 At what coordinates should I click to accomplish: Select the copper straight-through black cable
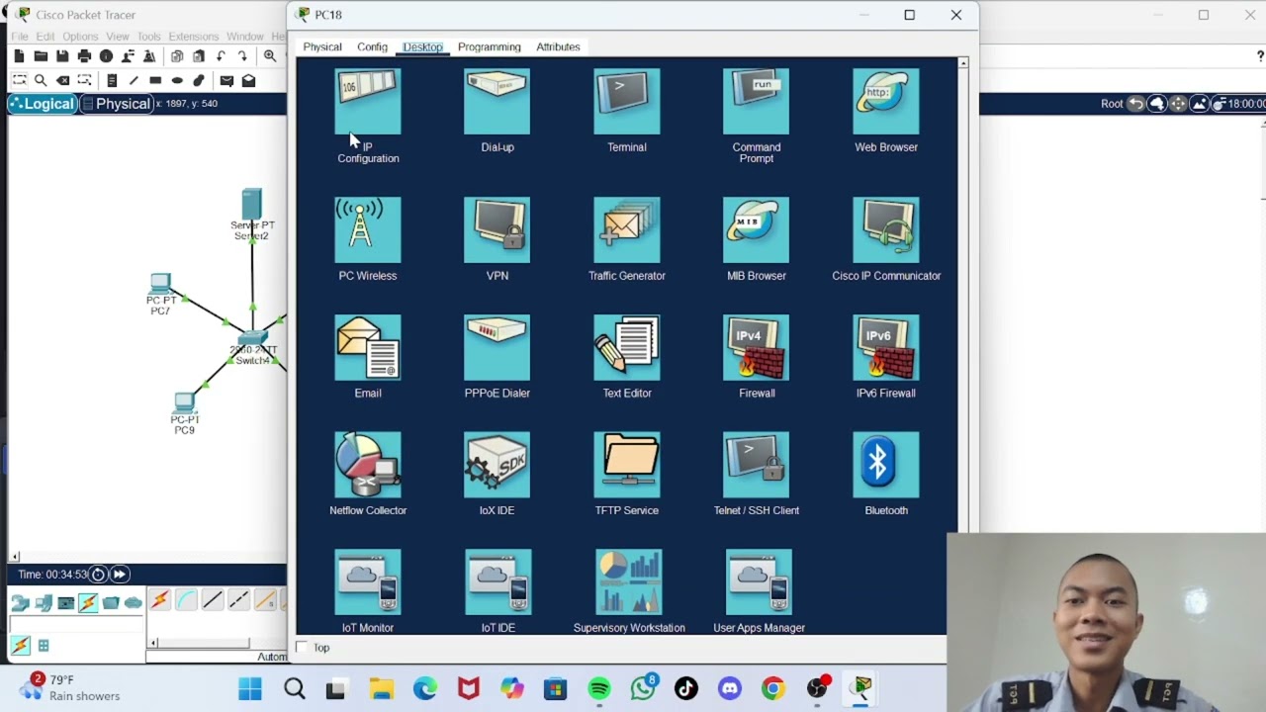(x=212, y=600)
